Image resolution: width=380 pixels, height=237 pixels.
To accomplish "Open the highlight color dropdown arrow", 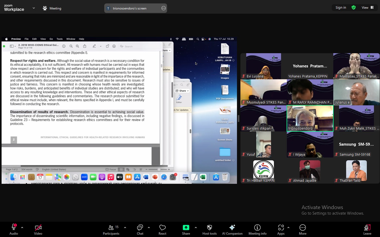I will click(x=101, y=46).
